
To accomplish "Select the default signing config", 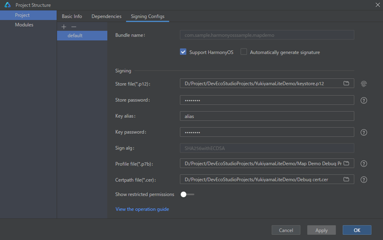I will pos(82,36).
